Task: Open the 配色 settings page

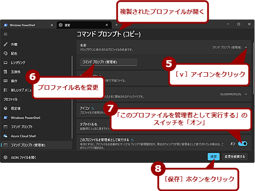Action: pyautogui.click(x=37, y=53)
